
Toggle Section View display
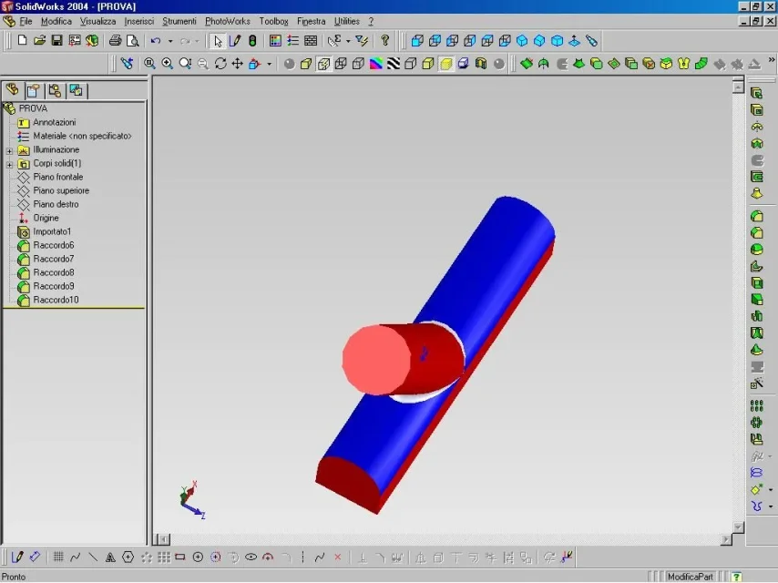tap(481, 64)
